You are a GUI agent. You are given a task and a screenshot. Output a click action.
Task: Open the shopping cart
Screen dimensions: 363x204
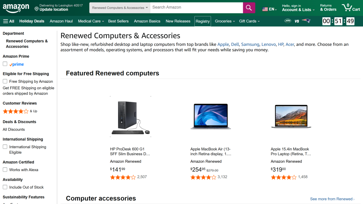tap(351, 8)
